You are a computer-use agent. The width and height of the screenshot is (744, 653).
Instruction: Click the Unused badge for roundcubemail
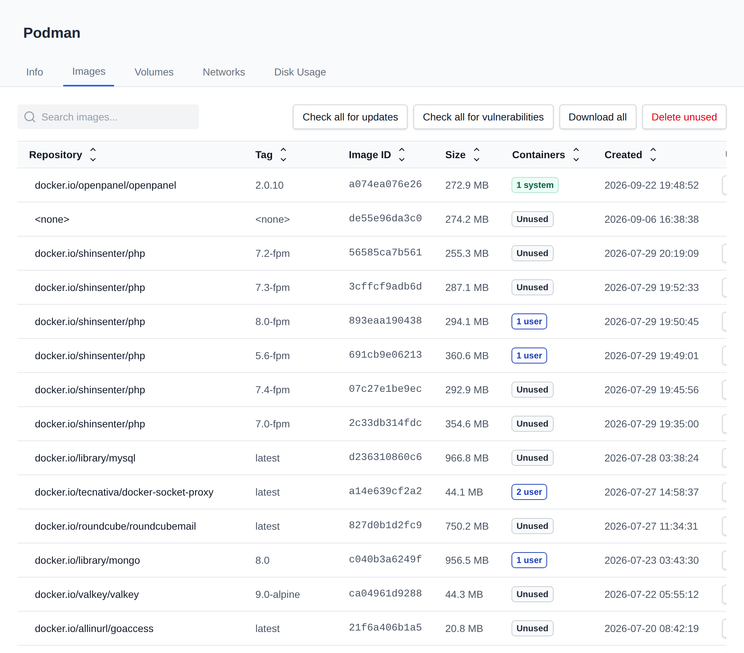[x=532, y=526]
